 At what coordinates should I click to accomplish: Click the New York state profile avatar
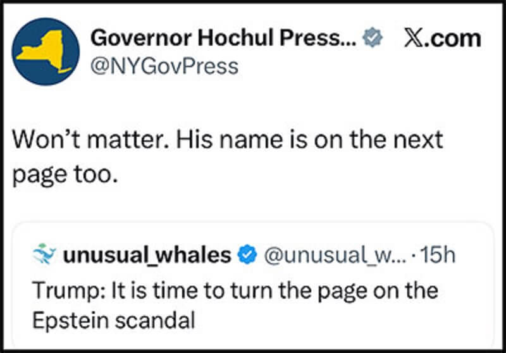(x=46, y=52)
